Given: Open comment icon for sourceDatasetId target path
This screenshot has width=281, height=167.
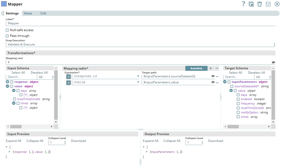Looking at the screenshot, I should coord(213,76).
